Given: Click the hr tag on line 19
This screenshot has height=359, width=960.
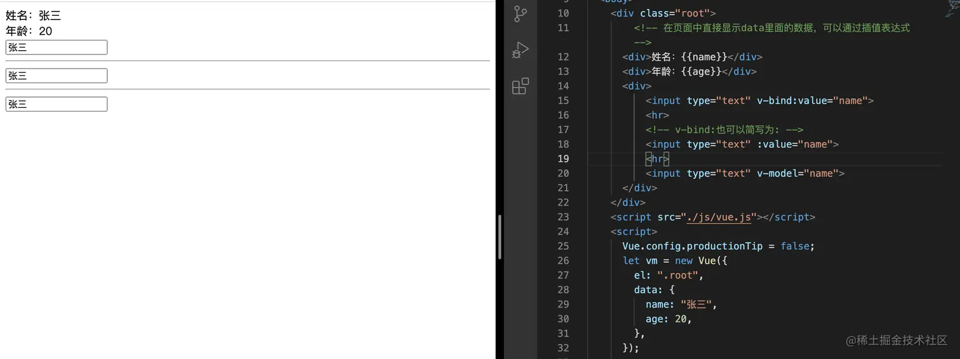Looking at the screenshot, I should [x=658, y=159].
